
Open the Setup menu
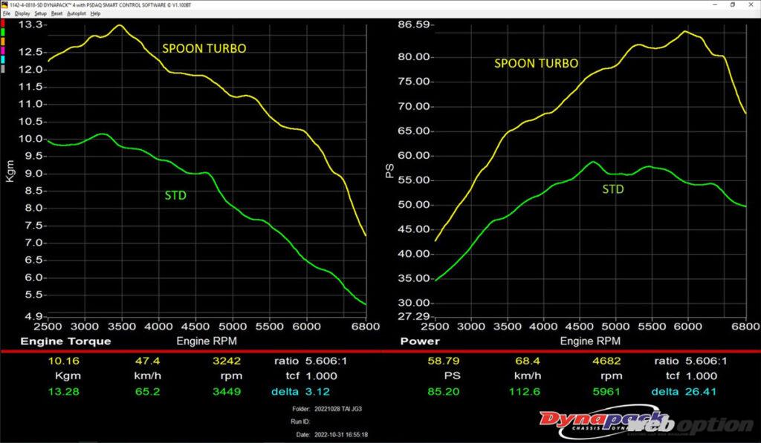(41, 13)
